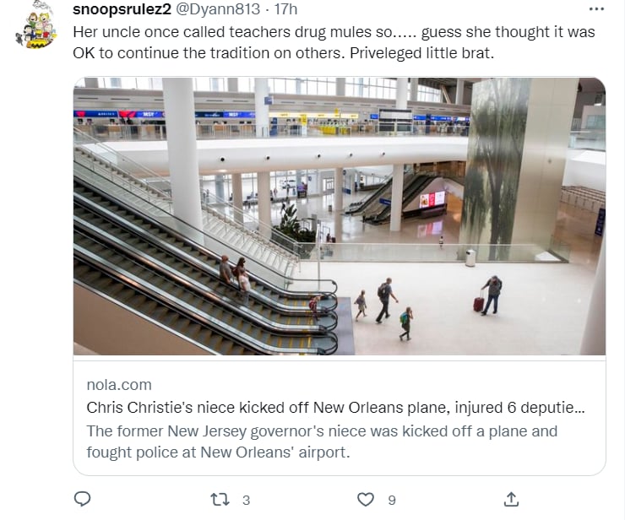Click the traveler with red suitcase
This screenshot has height=520, width=625.
(x=488, y=295)
